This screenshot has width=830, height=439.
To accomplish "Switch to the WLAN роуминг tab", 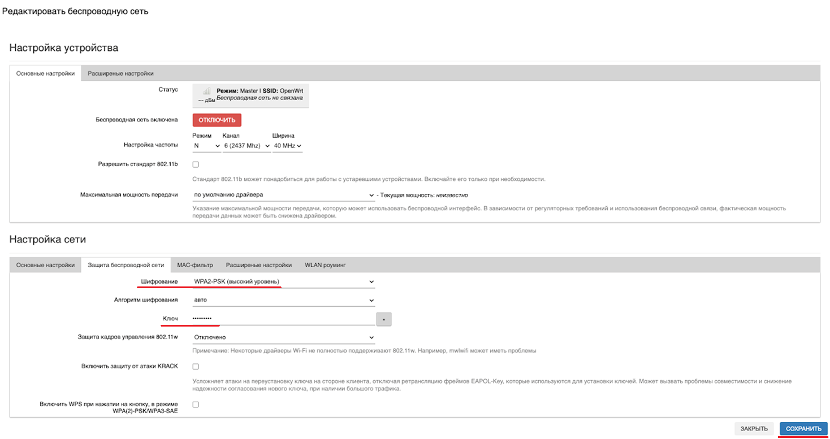I will [x=325, y=264].
